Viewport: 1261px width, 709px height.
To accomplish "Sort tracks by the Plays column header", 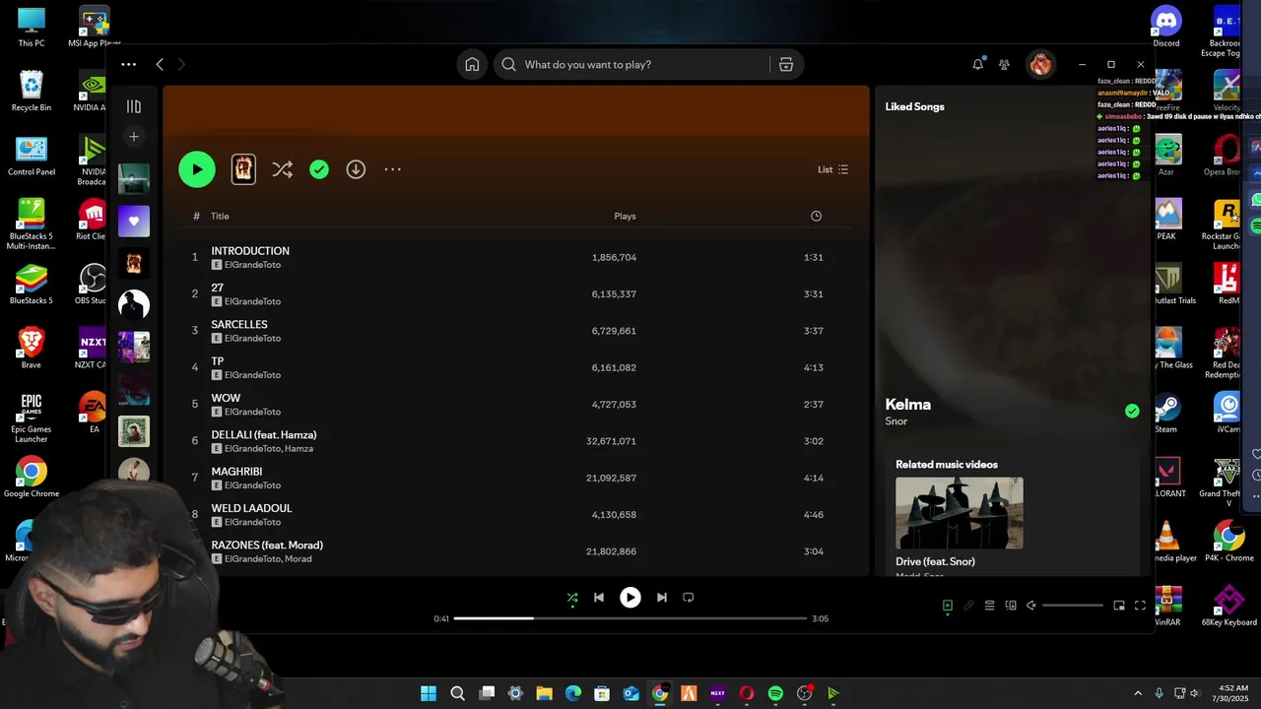I will [x=625, y=216].
